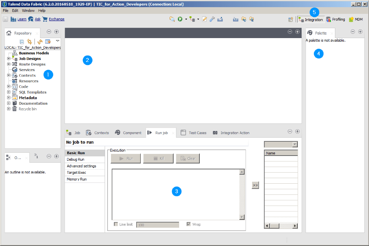Switch to the Integration Action tab

coord(231,133)
